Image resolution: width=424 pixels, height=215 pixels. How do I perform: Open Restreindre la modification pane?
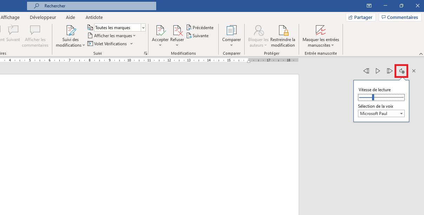283,36
